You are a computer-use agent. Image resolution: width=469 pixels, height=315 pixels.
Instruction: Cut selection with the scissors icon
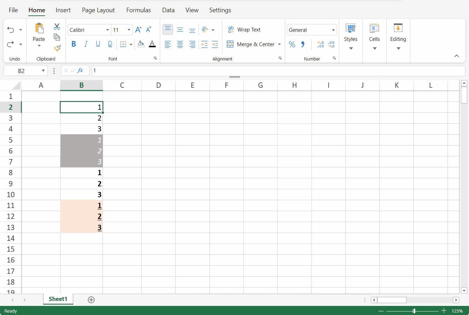tap(57, 27)
